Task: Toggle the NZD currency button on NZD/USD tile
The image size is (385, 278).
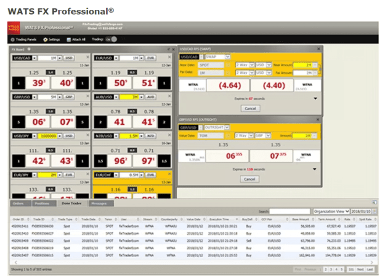Action: pyautogui.click(x=150, y=136)
